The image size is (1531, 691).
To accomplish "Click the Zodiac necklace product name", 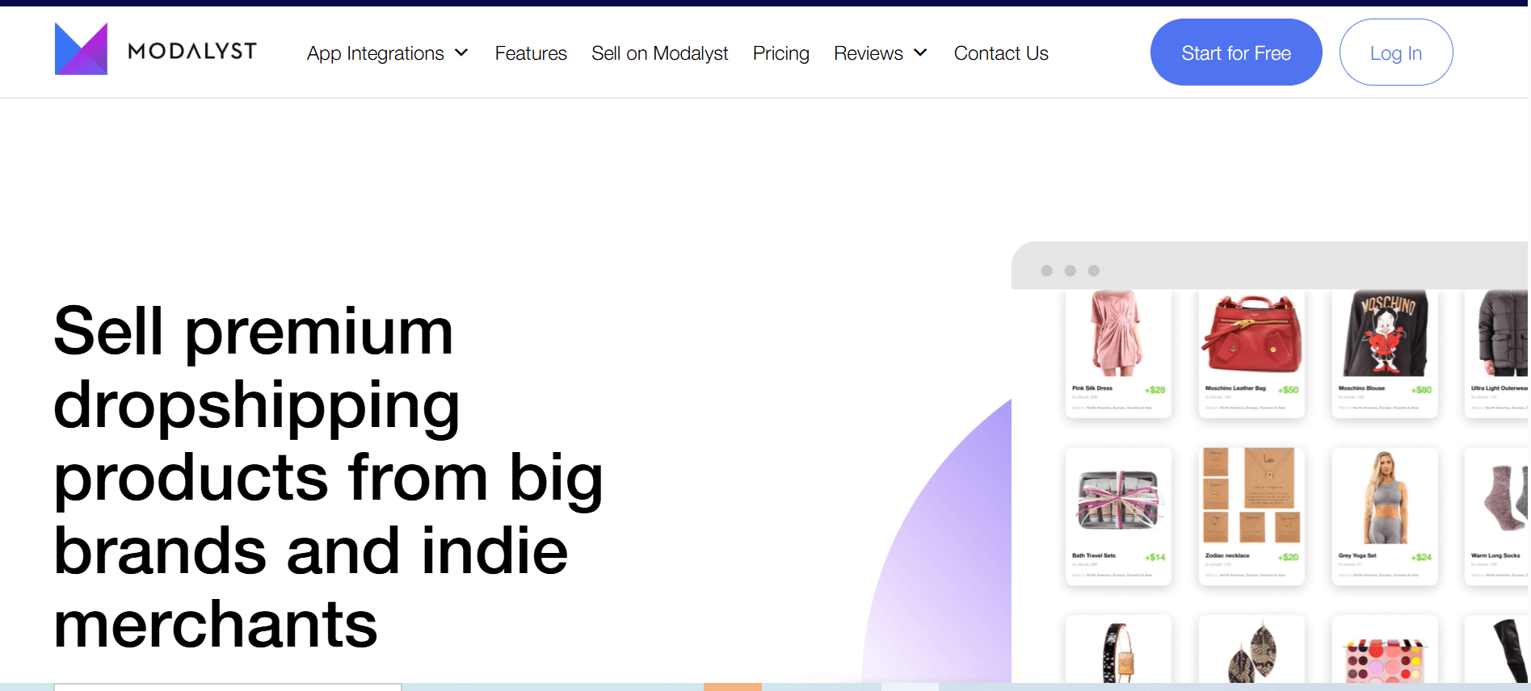I will (x=1227, y=555).
